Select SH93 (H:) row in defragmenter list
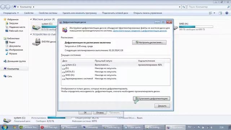Screen dimensions: 231x130 tap(113, 75)
